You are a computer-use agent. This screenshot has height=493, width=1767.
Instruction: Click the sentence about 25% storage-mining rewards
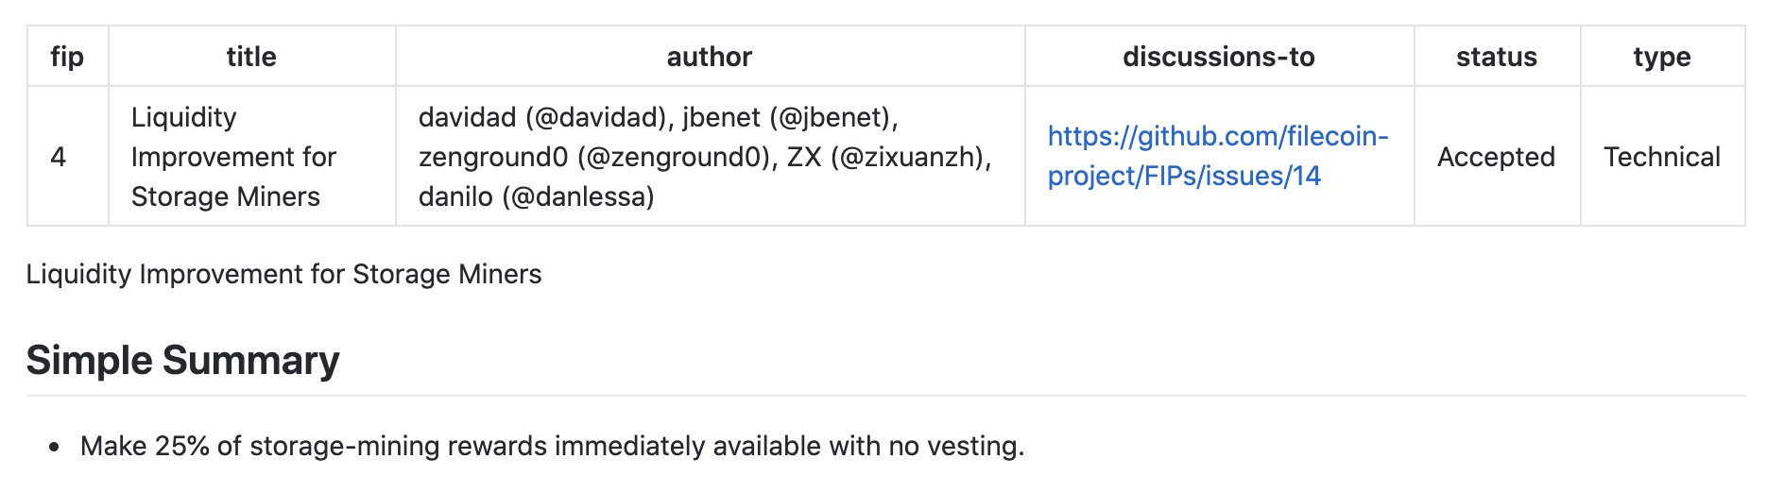tap(552, 446)
